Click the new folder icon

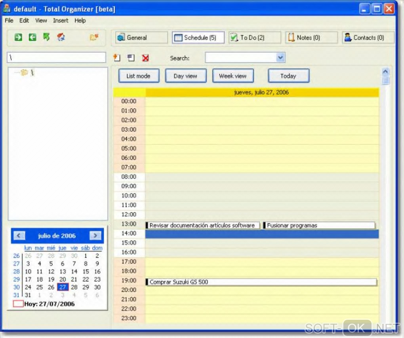tap(94, 38)
